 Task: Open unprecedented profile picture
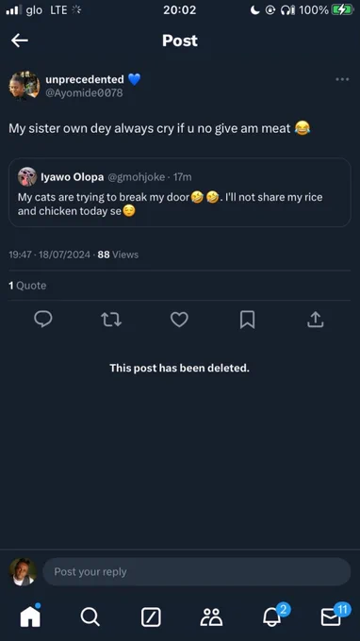click(25, 86)
